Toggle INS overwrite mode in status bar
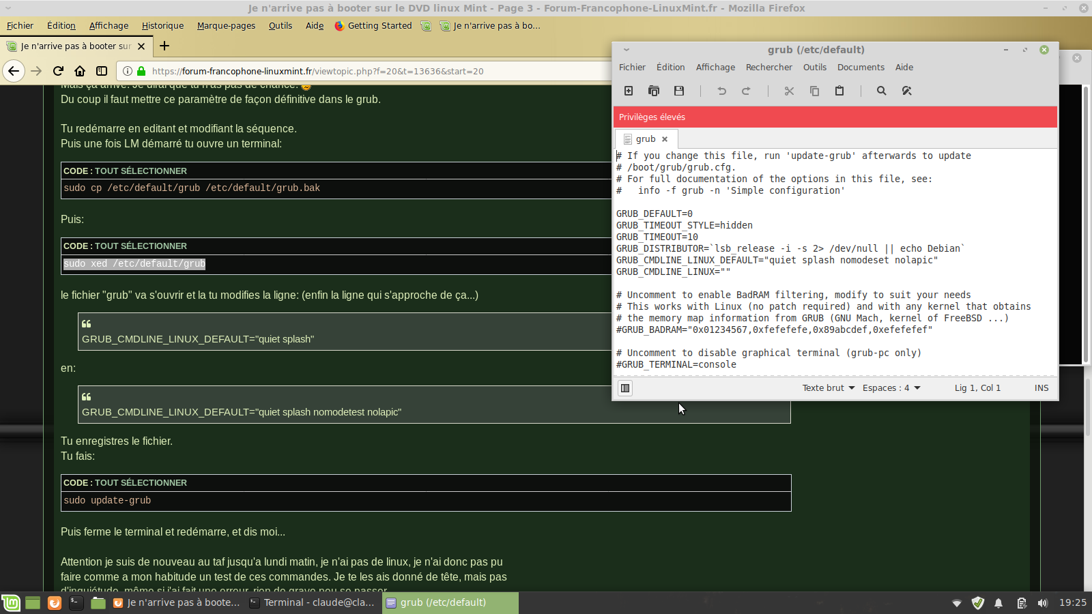Screen dimensions: 1092x614 (1041, 388)
